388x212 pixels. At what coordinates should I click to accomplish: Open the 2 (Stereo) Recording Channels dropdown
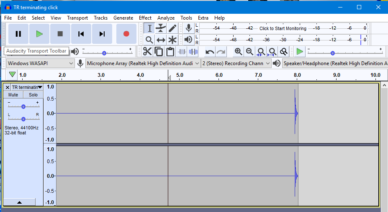coord(236,63)
